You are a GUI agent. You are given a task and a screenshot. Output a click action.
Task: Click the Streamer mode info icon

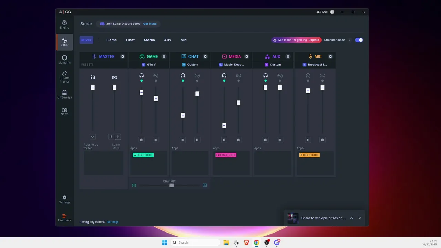click(x=350, y=40)
